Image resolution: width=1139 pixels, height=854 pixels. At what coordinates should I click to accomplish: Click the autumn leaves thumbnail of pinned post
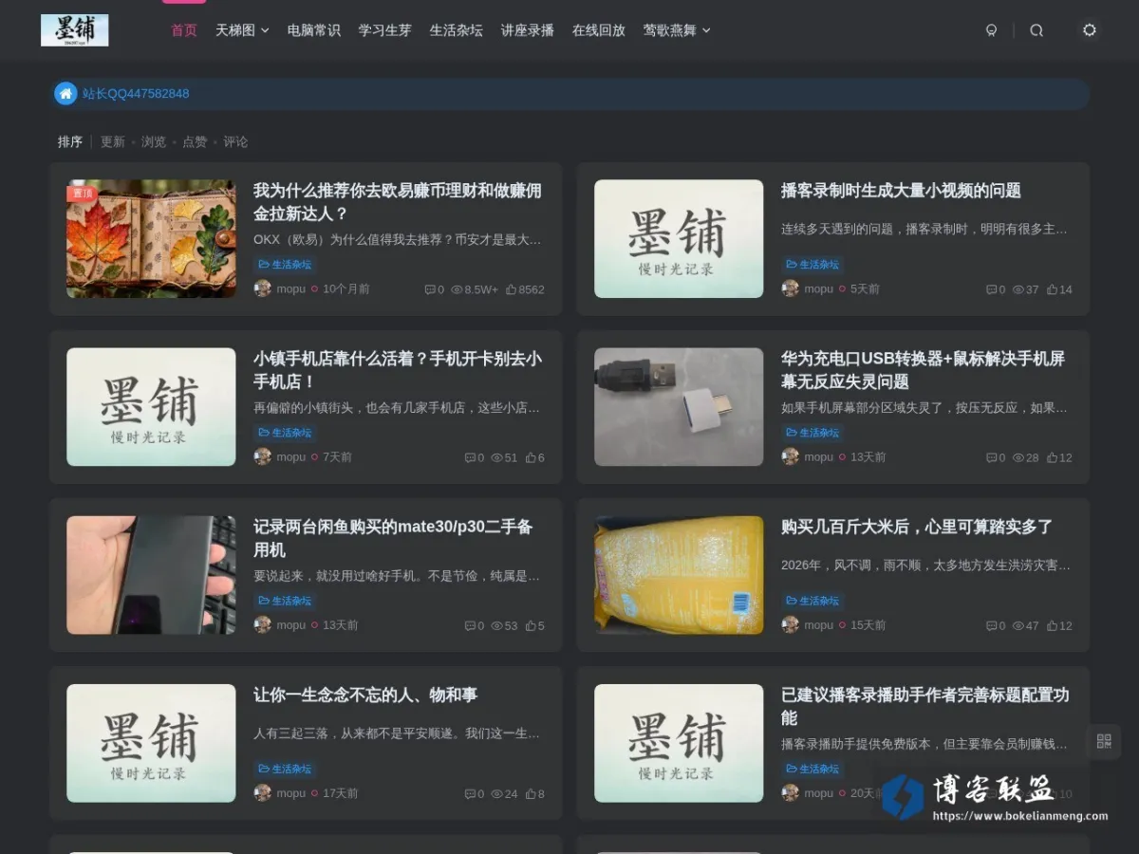151,239
